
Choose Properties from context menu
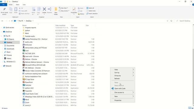(x=122, y=100)
